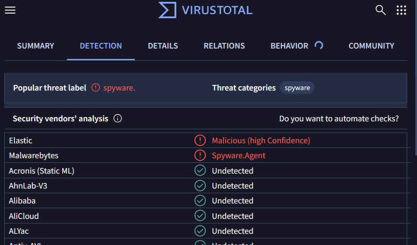417x245 pixels.
Task: Click the Behavior tab loading spinner
Action: tap(319, 45)
